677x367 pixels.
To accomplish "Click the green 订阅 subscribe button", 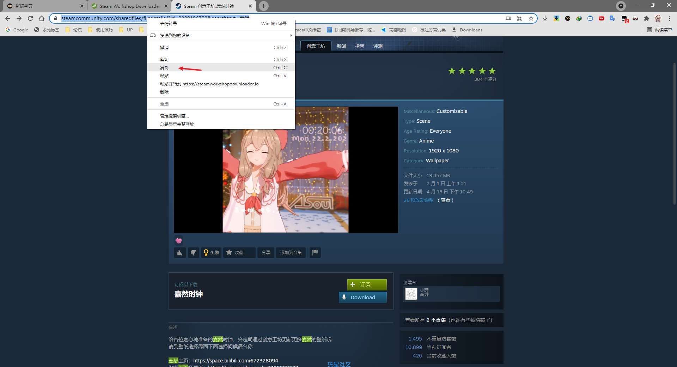I will pyautogui.click(x=367, y=284).
